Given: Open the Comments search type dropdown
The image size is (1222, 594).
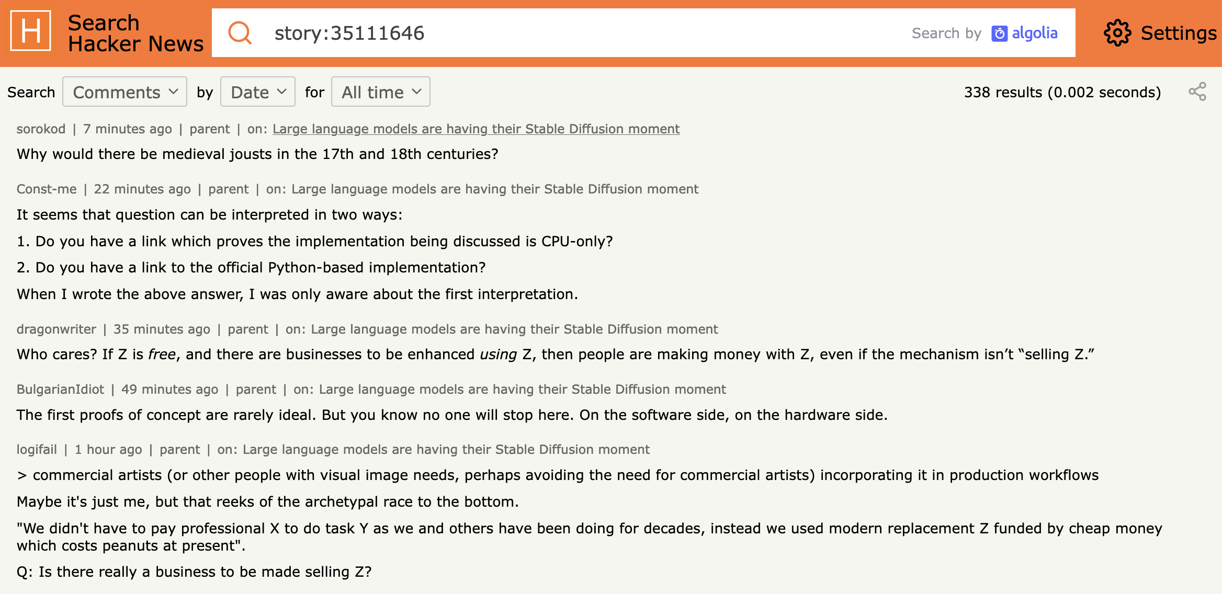Looking at the screenshot, I should pos(125,92).
